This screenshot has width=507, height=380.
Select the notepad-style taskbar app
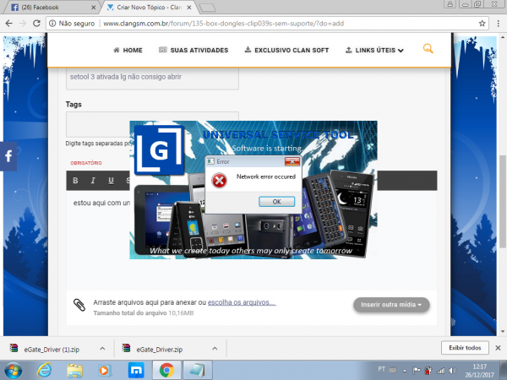(198, 371)
